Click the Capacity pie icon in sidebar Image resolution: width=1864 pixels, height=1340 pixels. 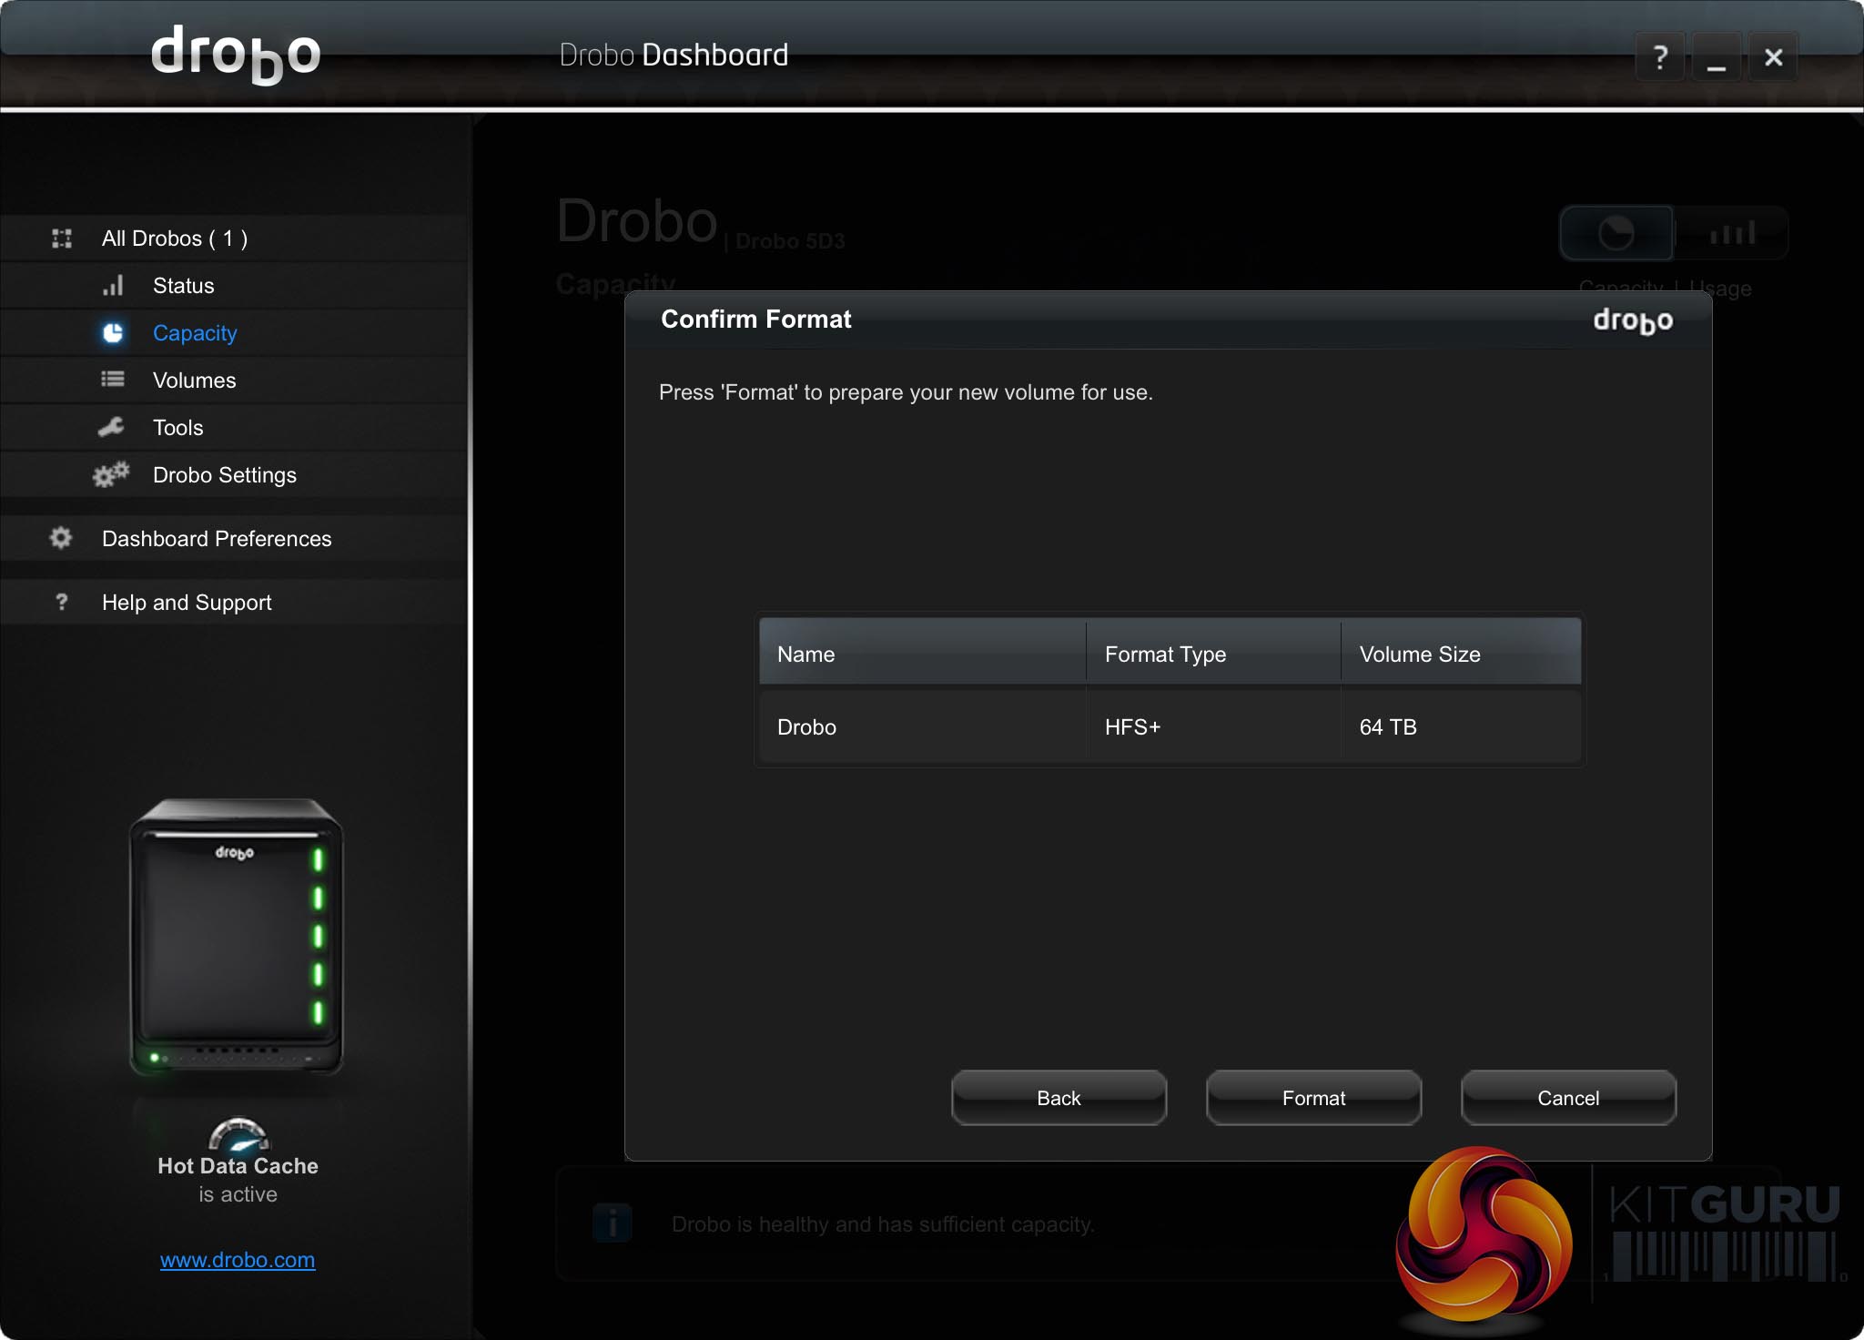tap(112, 333)
